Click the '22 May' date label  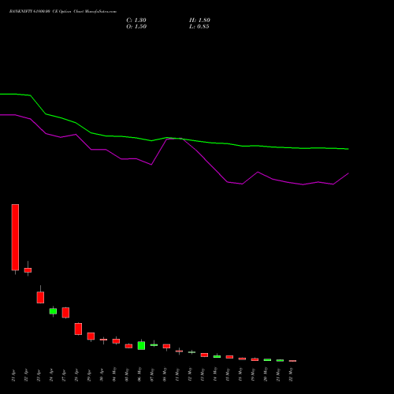[291, 375]
